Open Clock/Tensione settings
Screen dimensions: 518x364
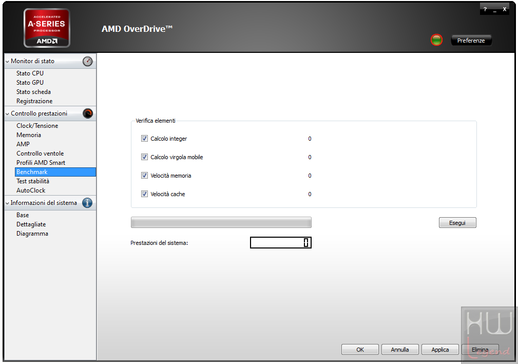tap(37, 126)
